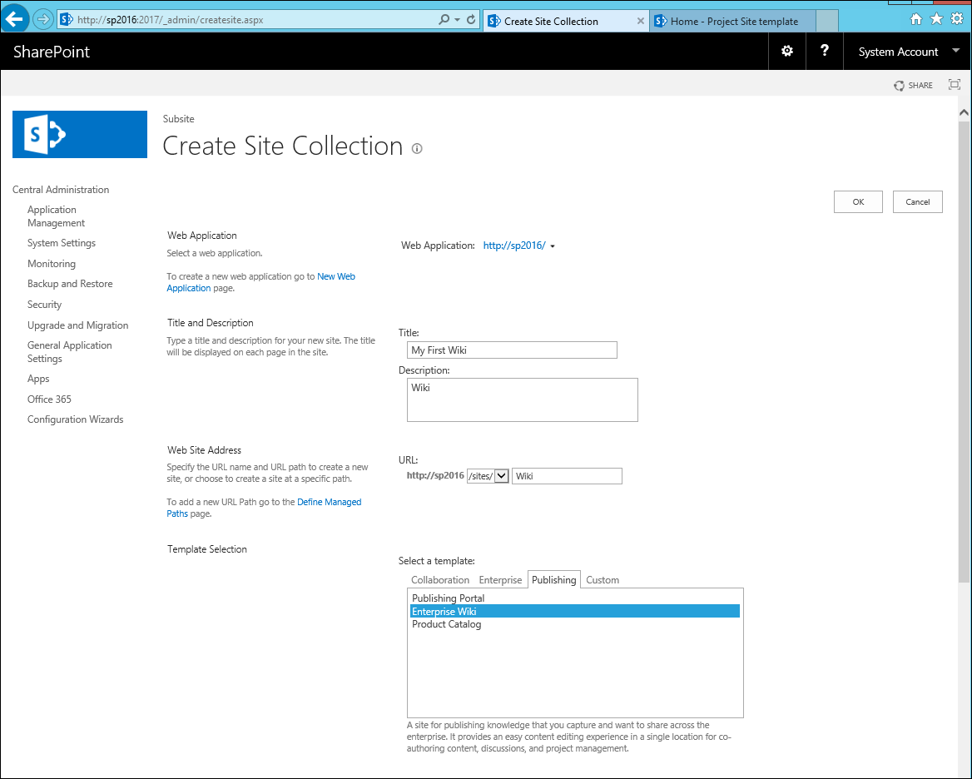
Task: Open the SharePoint Settings gear
Action: click(787, 51)
